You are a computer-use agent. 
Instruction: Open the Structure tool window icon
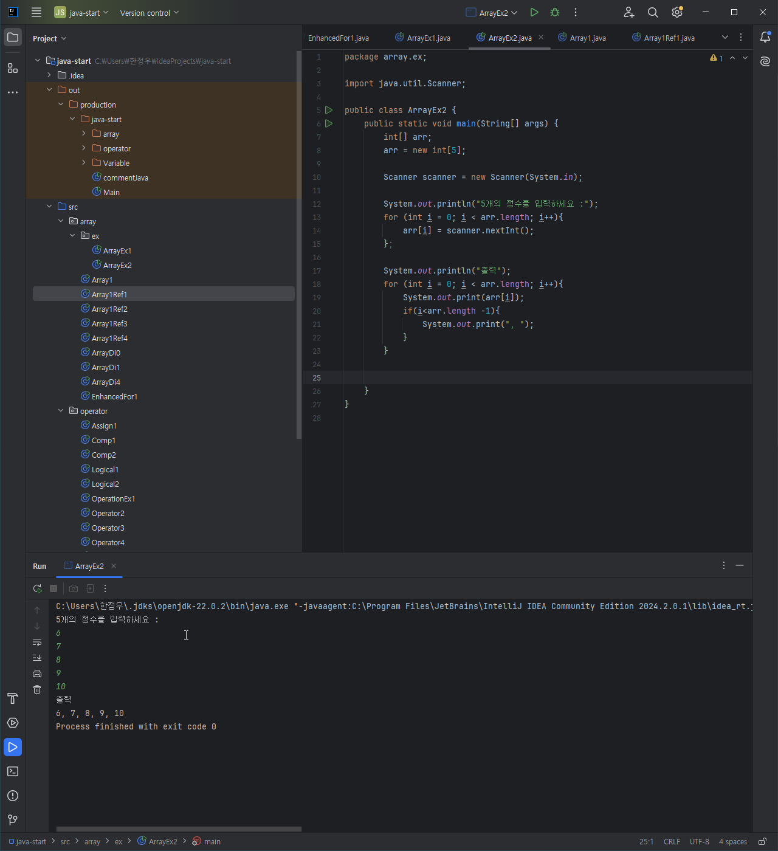pos(13,68)
